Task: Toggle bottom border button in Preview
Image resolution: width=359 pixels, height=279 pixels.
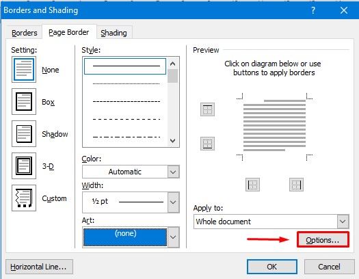Action: click(207, 144)
